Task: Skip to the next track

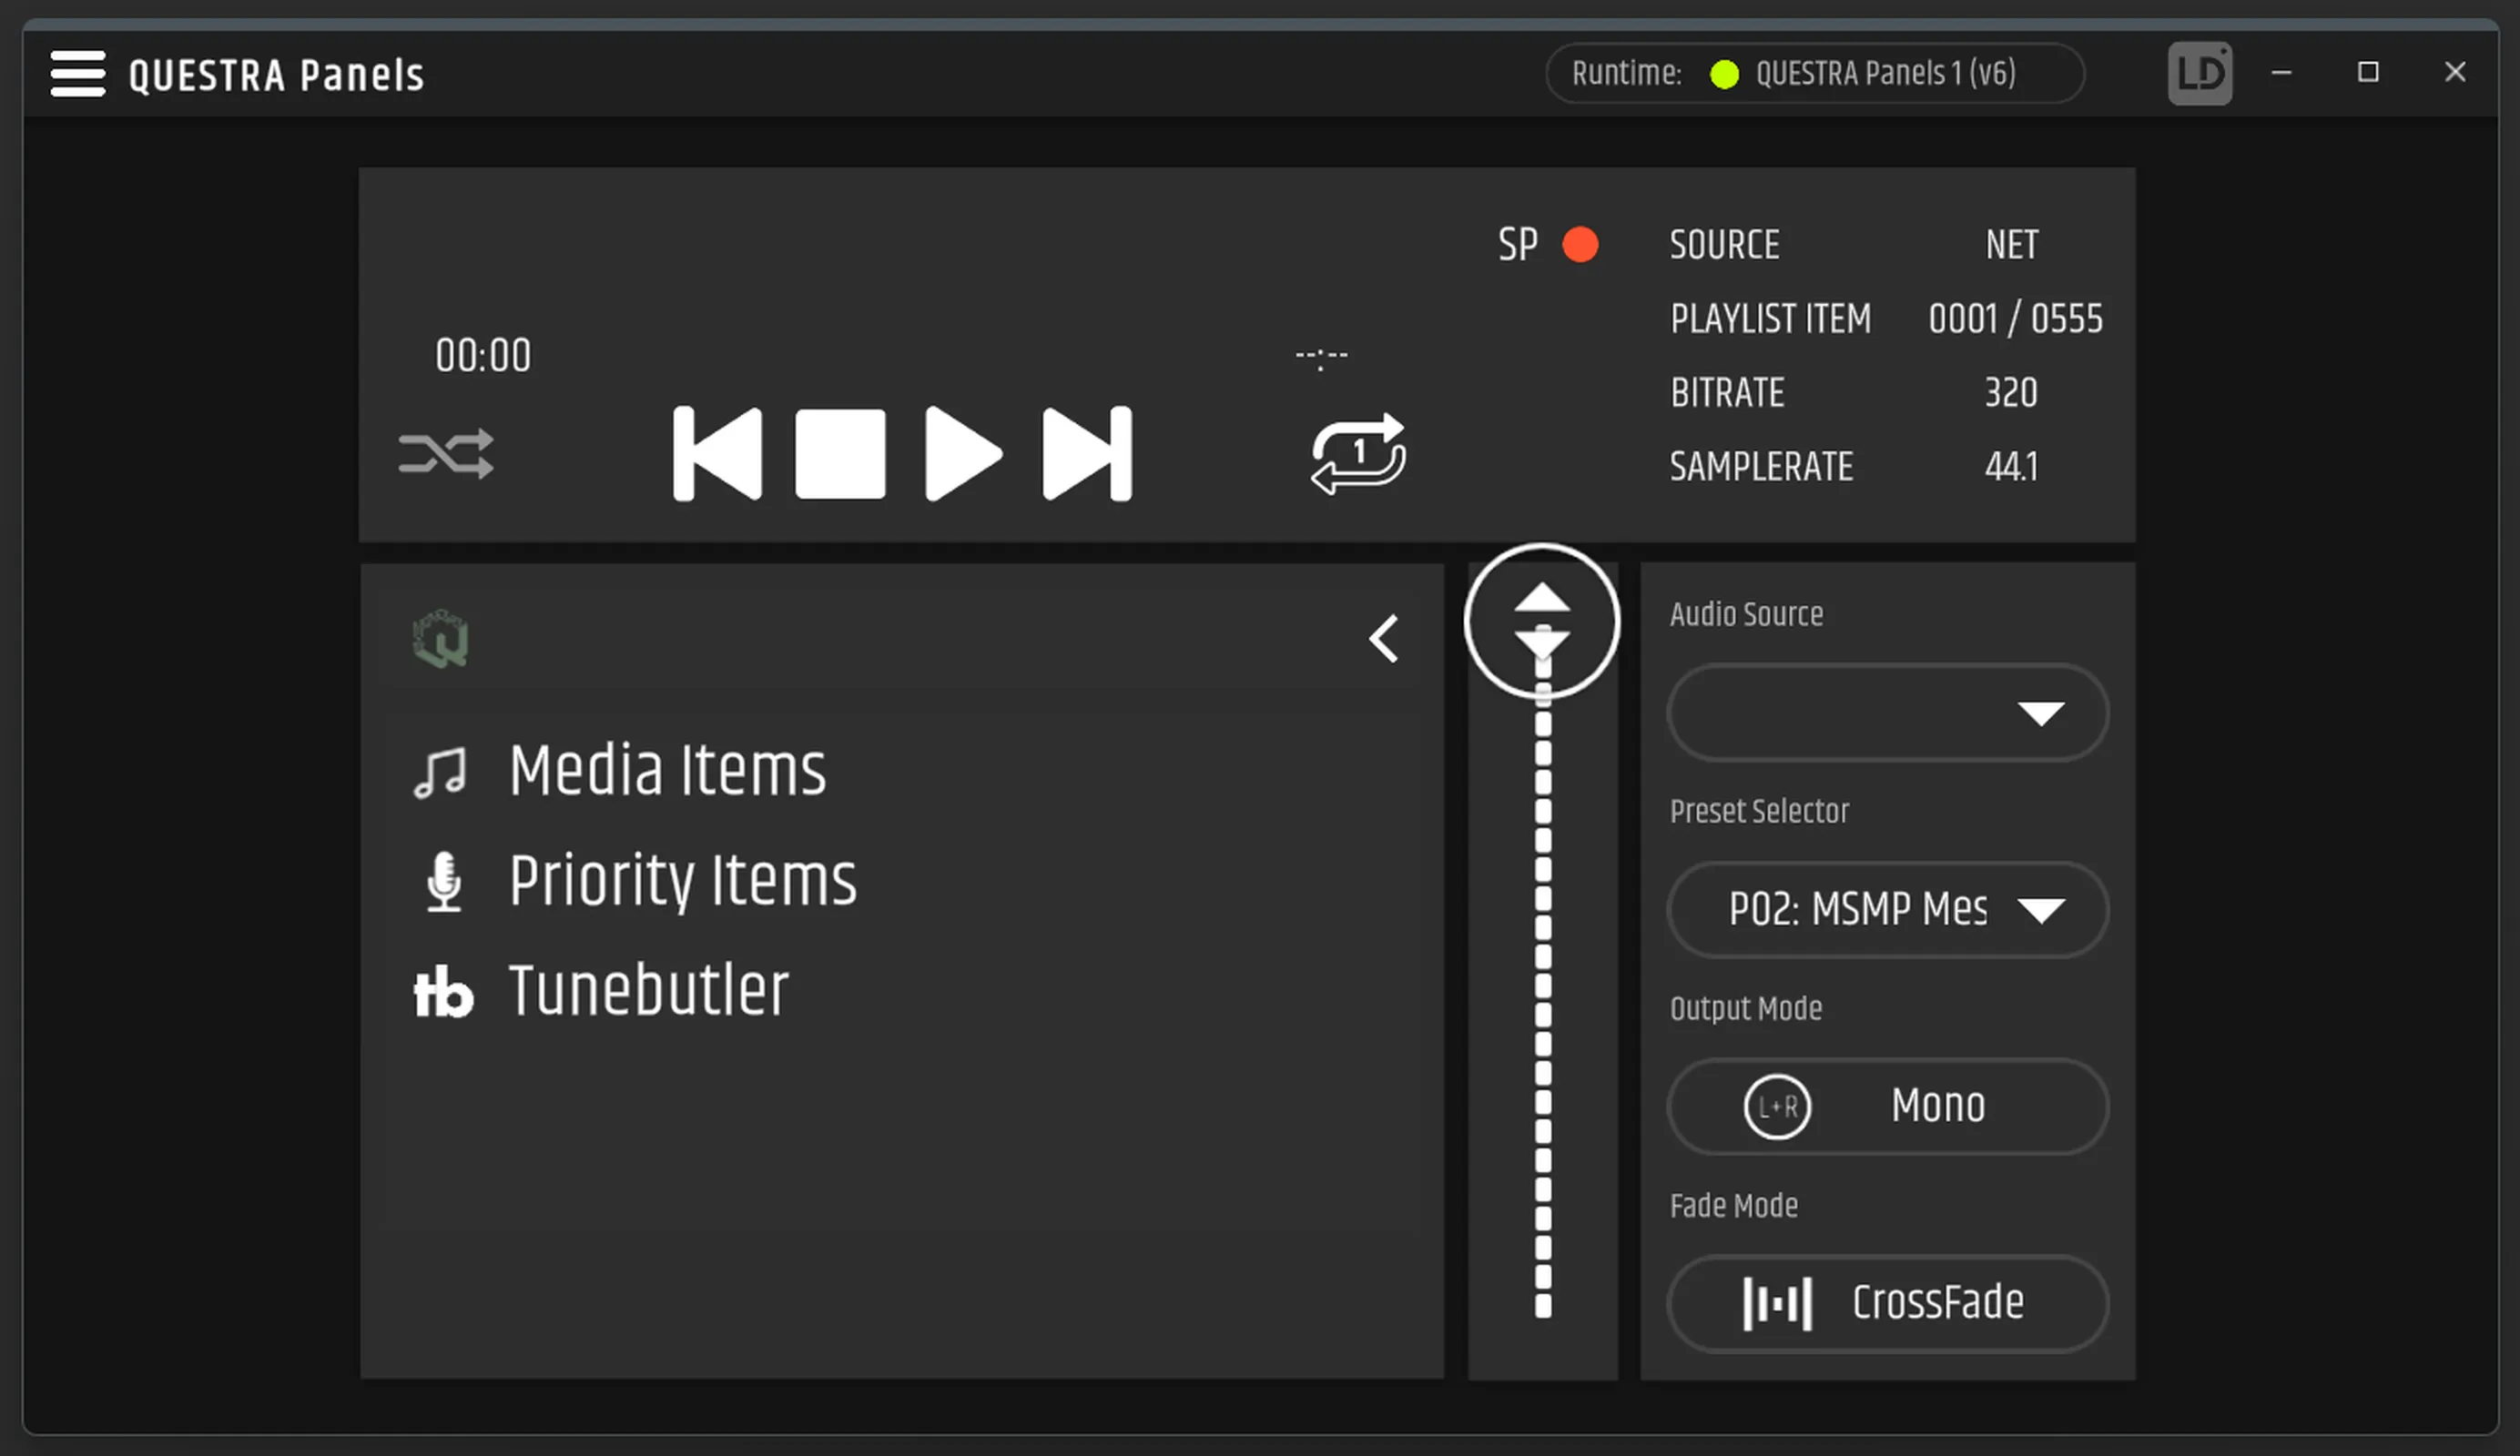Action: 1087,454
